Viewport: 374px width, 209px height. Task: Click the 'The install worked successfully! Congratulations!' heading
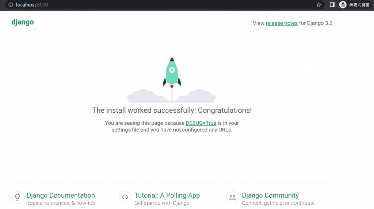(x=172, y=111)
